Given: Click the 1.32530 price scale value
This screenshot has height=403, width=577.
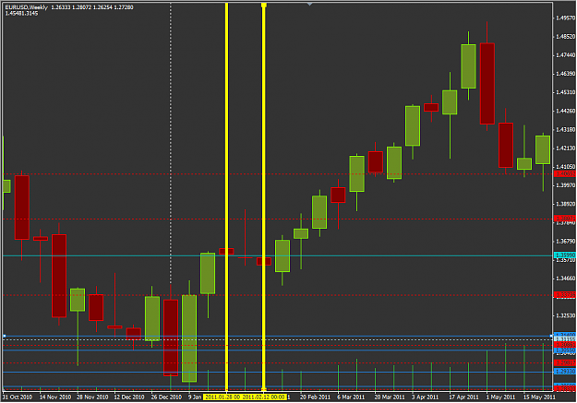Looking at the screenshot, I should coord(566,315).
